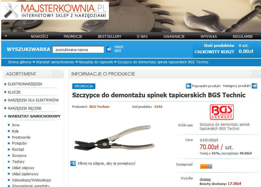The image size is (261, 187).
Task: Click the BGS Technic Germany logo
Action: [222, 112]
